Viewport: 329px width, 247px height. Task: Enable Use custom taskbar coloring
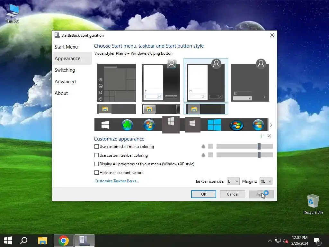[x=96, y=155]
